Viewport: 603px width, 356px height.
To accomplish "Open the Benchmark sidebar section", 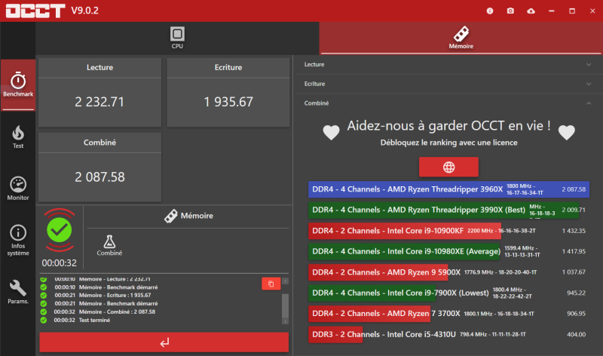I will (x=17, y=84).
